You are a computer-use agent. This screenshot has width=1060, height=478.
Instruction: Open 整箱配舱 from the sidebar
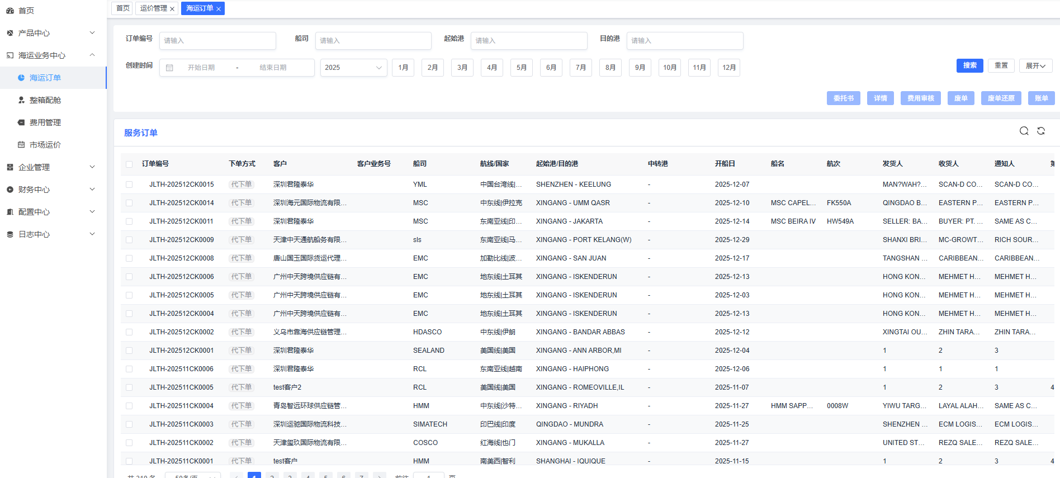tap(45, 100)
